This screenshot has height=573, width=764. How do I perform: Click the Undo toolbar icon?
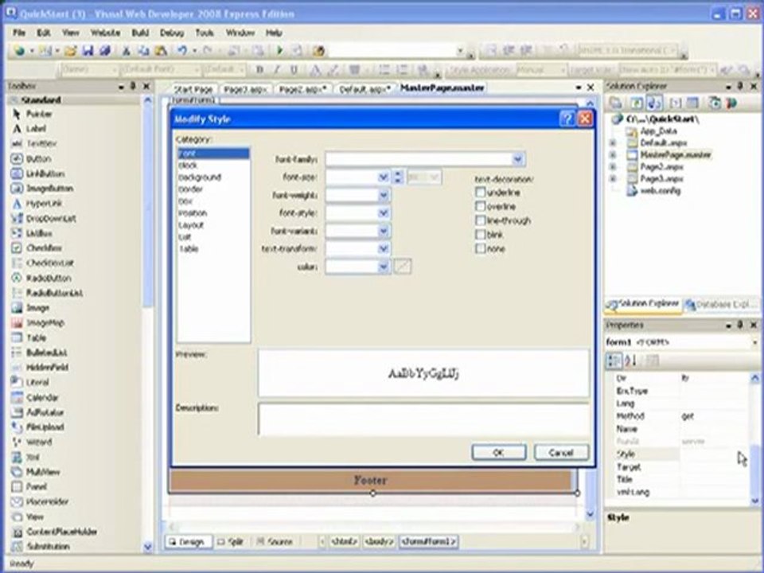click(181, 50)
